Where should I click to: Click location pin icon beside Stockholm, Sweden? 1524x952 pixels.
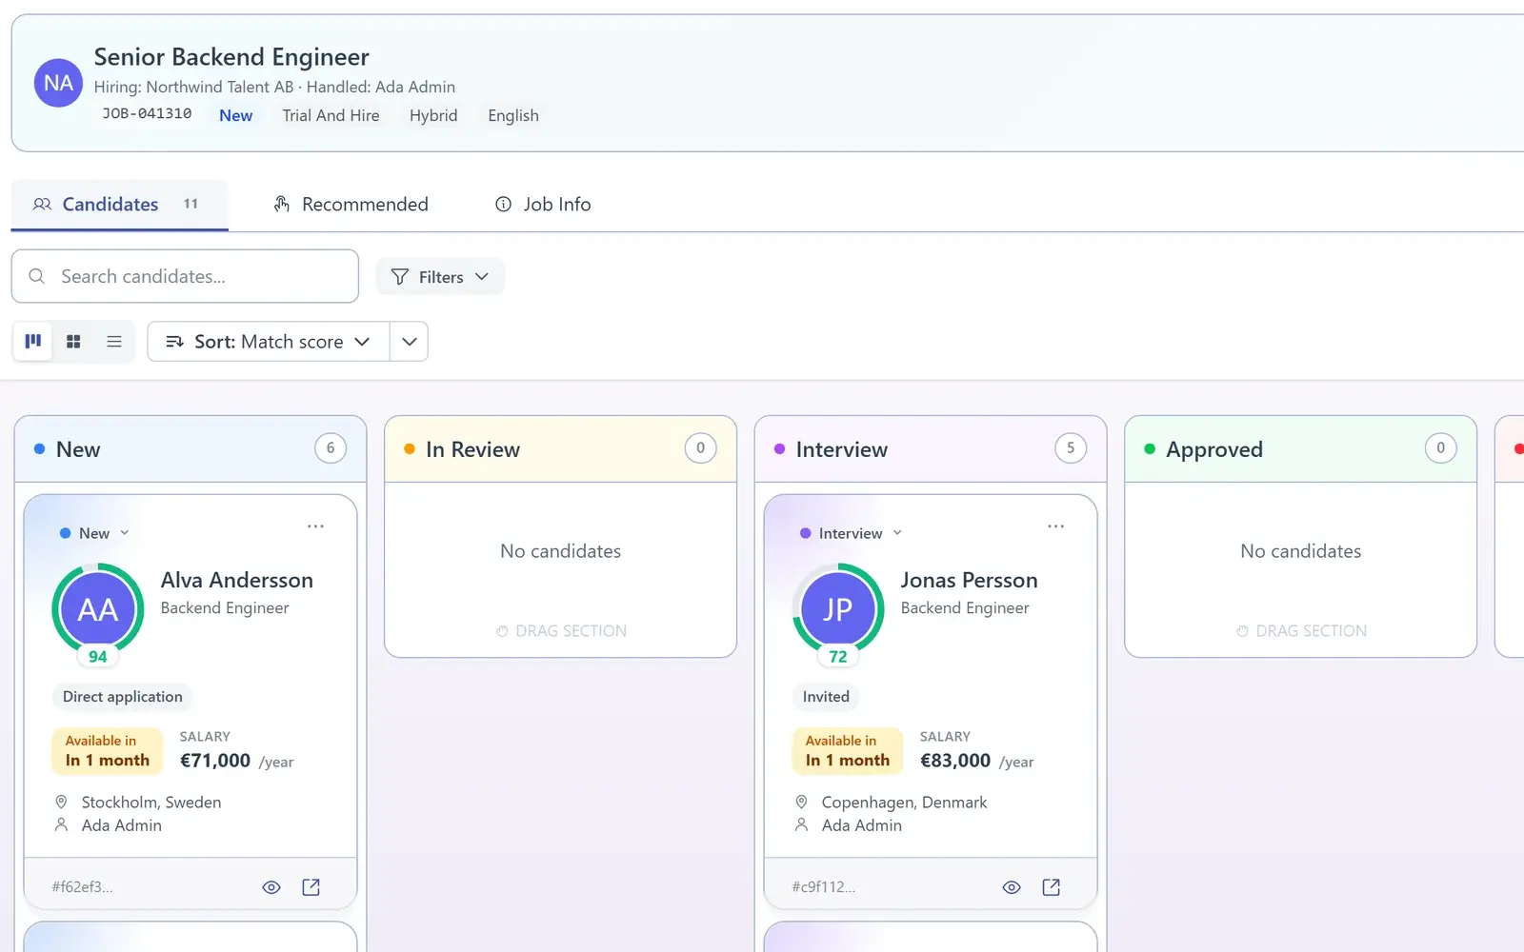pos(61,803)
